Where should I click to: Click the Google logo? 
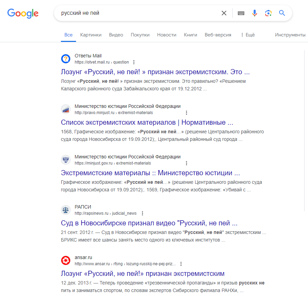[23, 13]
